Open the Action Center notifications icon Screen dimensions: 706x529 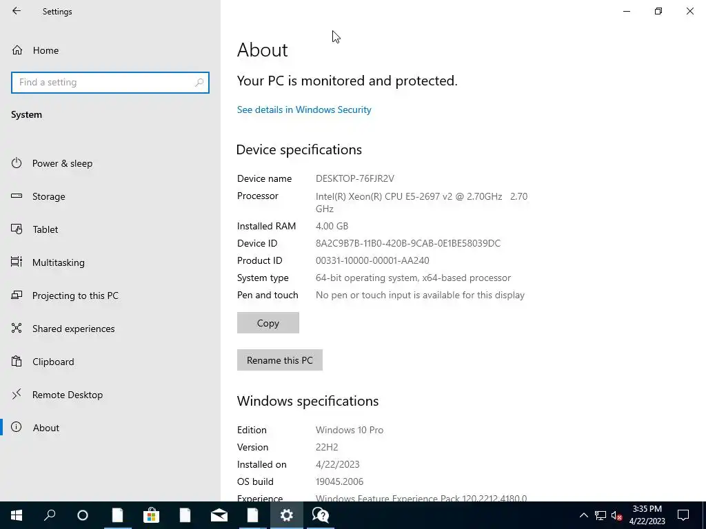[x=683, y=515]
